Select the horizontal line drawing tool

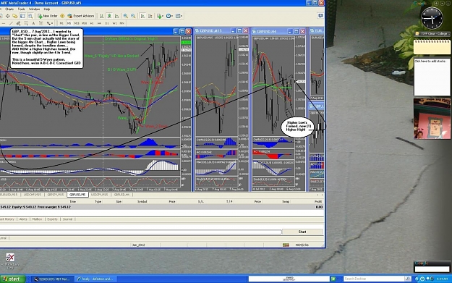click(x=4, y=23)
